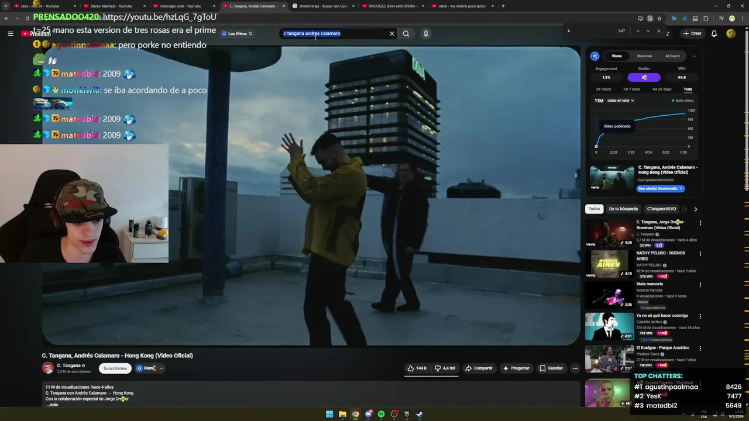Viewport: 749px width, 421px height.
Task: Select the 24 hours range
Action: pos(603,89)
